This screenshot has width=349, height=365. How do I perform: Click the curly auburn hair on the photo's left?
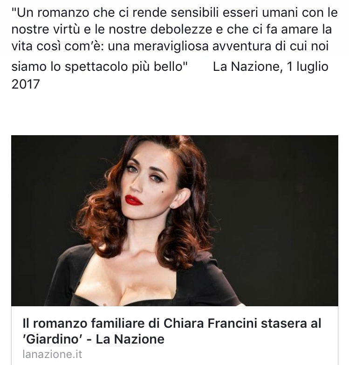tap(98, 221)
